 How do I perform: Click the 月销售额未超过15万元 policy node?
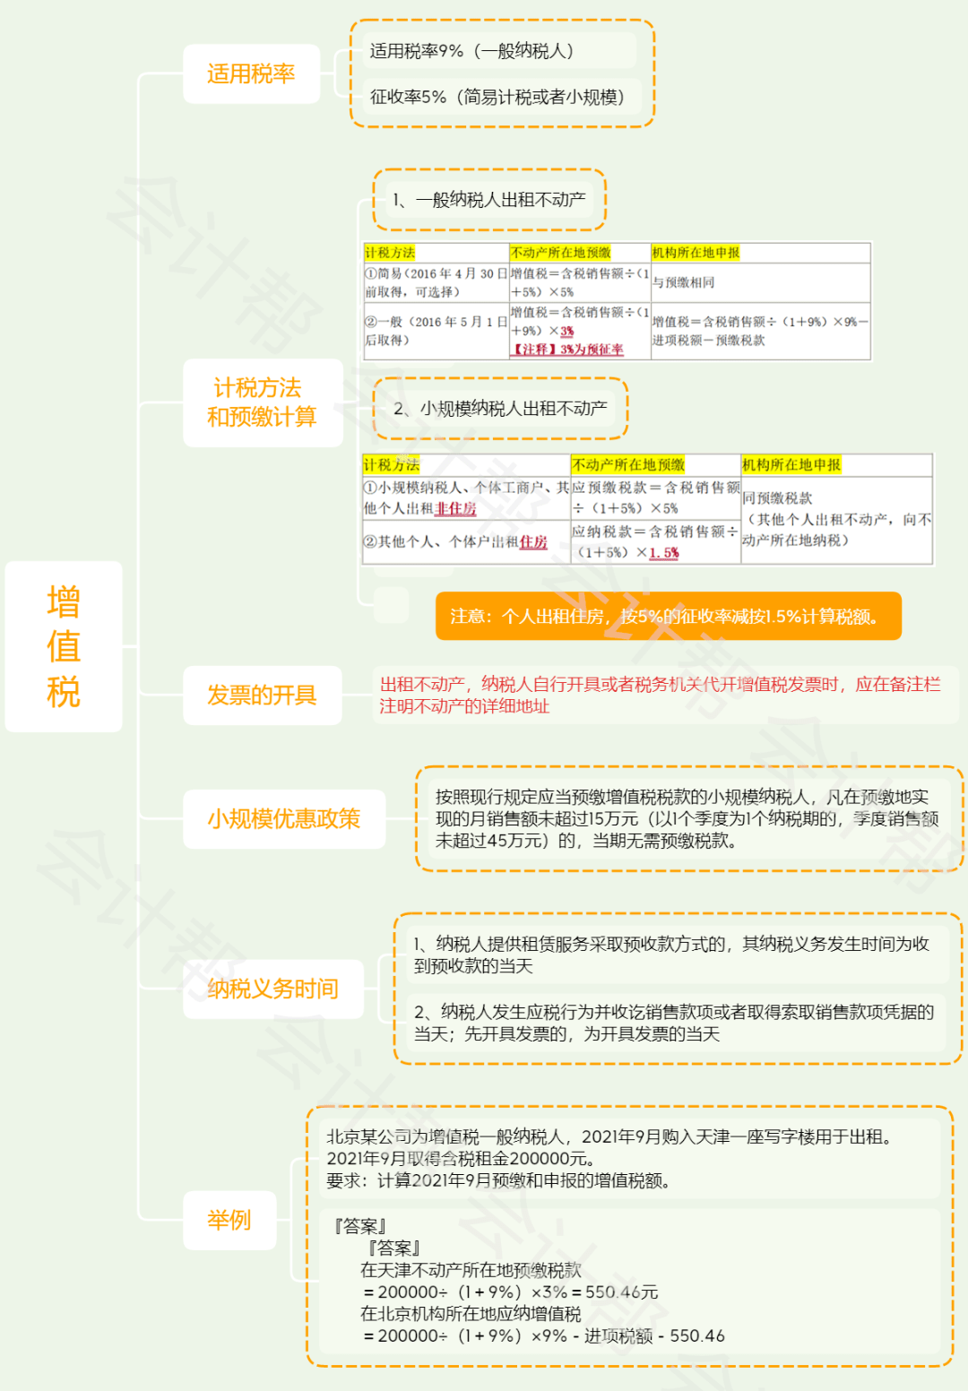[x=687, y=819]
